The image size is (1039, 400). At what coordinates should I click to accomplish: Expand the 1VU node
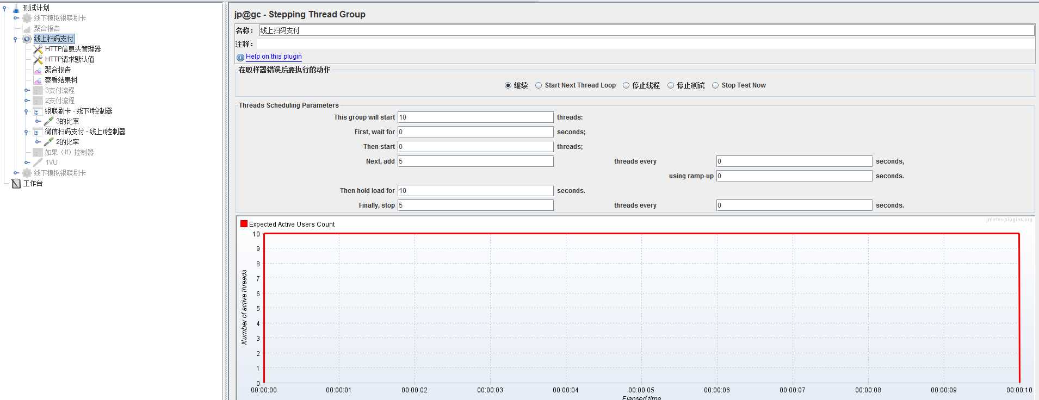tap(27, 162)
